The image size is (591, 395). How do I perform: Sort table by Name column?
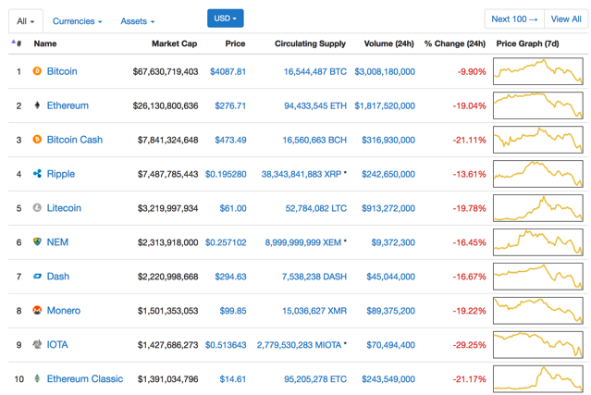coord(45,43)
